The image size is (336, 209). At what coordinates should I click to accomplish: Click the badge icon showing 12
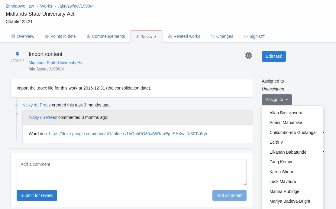click(x=248, y=55)
